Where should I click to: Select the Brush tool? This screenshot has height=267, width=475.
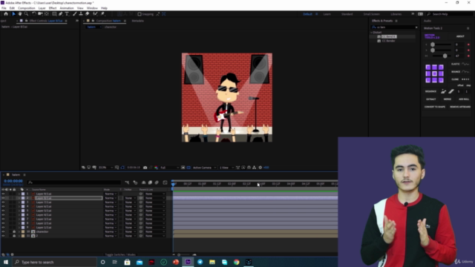coord(74,14)
